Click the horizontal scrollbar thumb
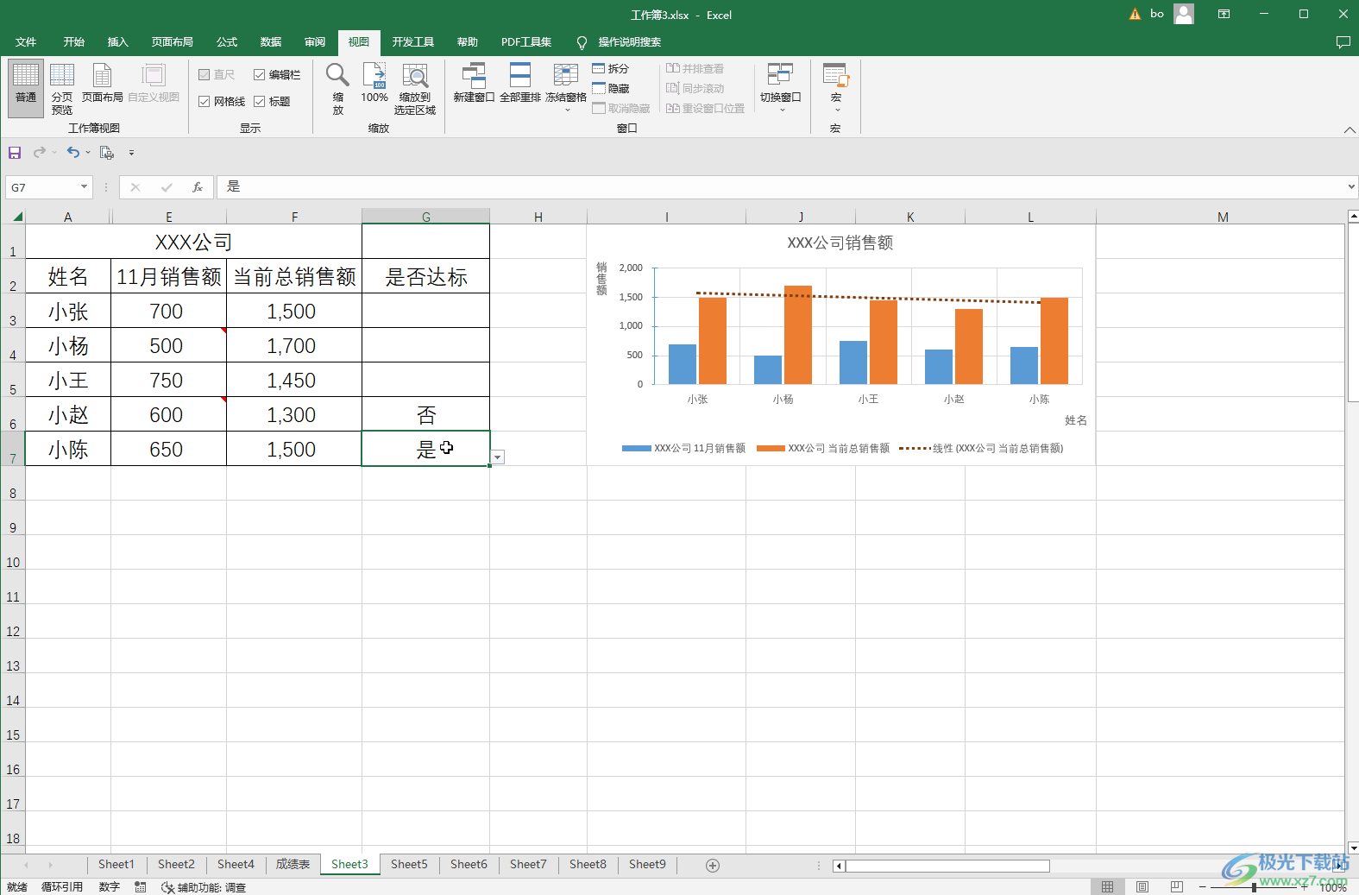The image size is (1359, 895). (x=947, y=866)
